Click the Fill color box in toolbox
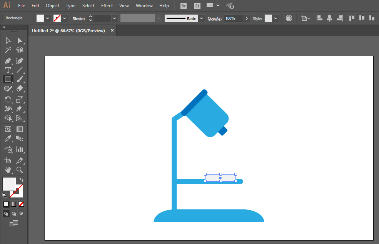 9,184
